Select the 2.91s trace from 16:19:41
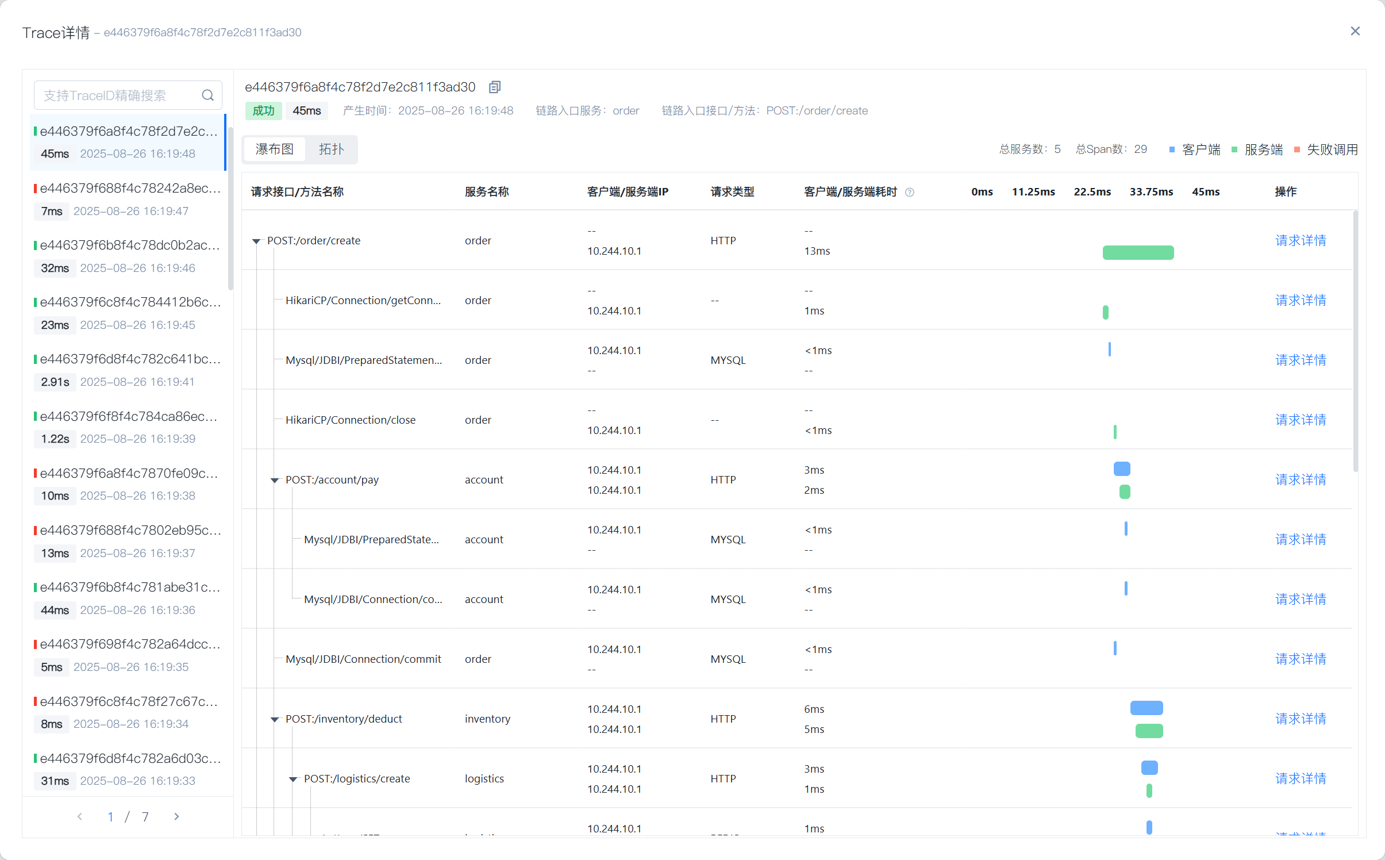This screenshot has height=860, width=1385. coord(128,370)
